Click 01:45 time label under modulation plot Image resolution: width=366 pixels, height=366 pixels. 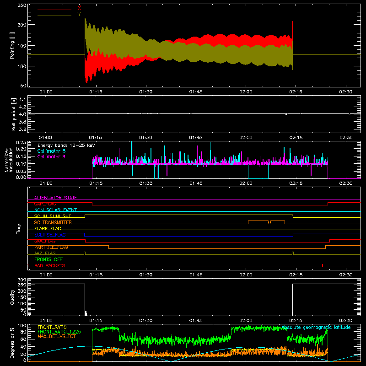(196, 183)
